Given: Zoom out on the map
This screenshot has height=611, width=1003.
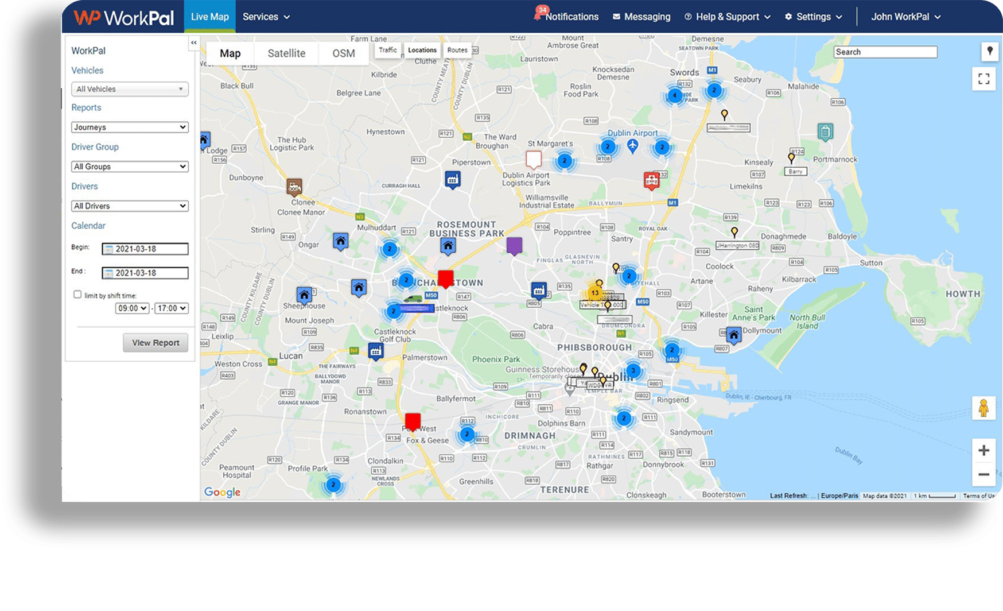Looking at the screenshot, I should pyautogui.click(x=983, y=474).
